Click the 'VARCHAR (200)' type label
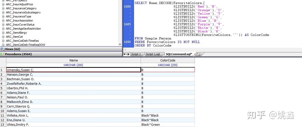This screenshot has height=127, width=302. [x=73, y=65]
